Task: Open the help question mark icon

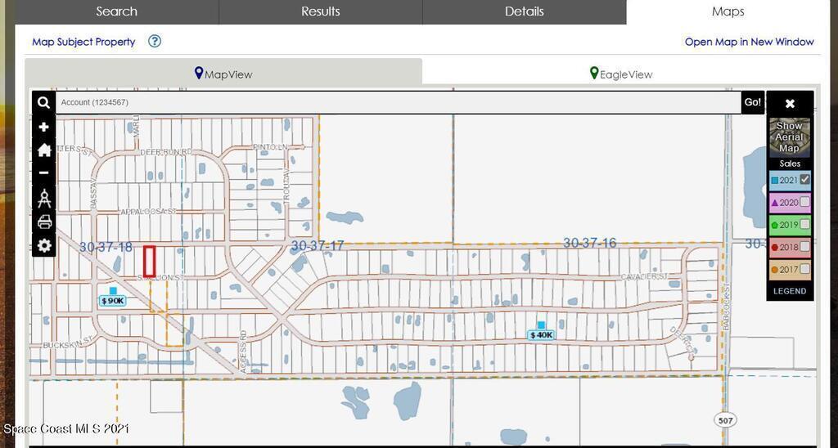Action: pyautogui.click(x=155, y=41)
